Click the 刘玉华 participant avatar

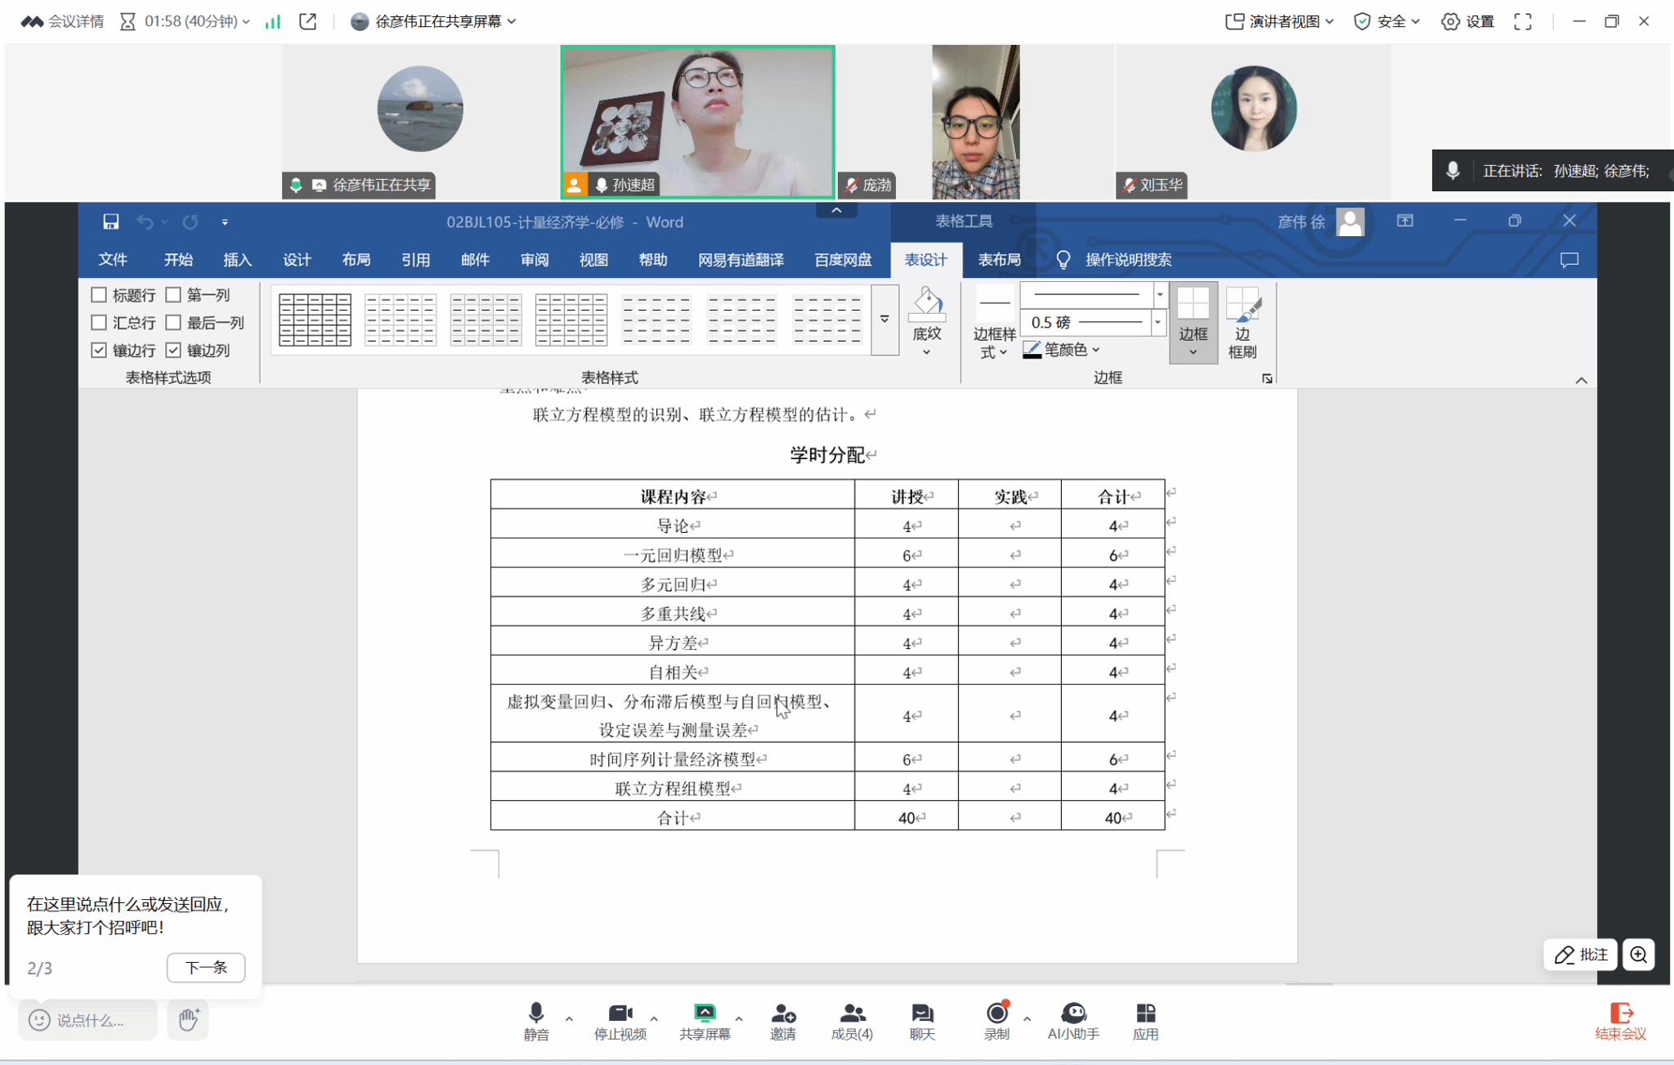(1254, 109)
